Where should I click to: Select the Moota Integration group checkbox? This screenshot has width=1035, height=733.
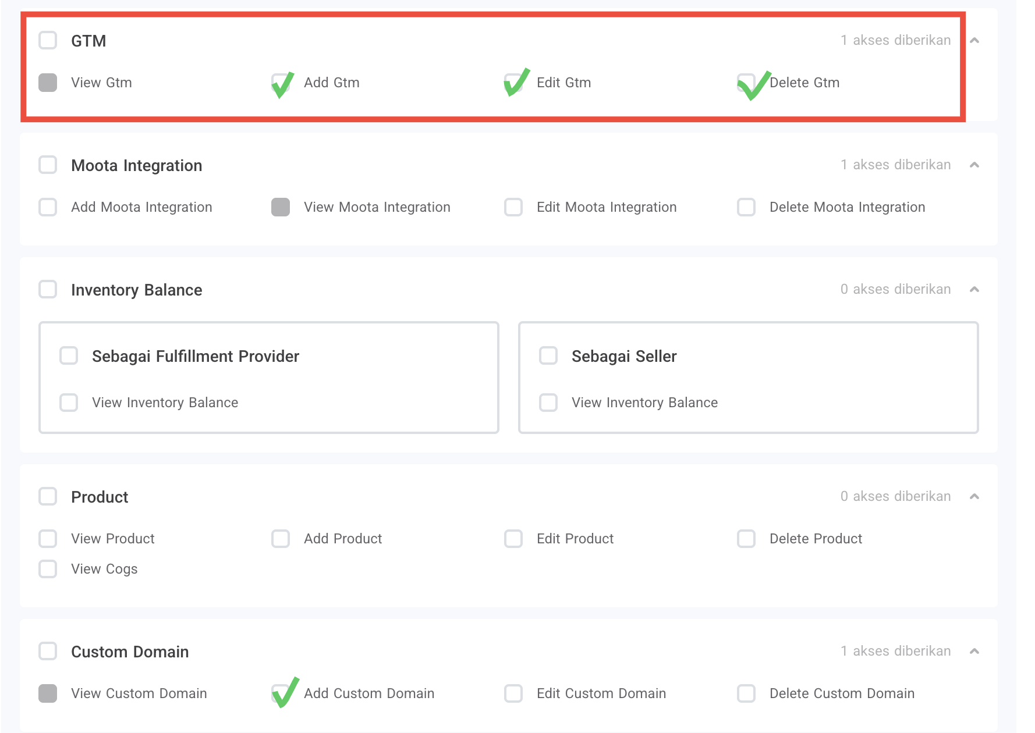pyautogui.click(x=48, y=165)
